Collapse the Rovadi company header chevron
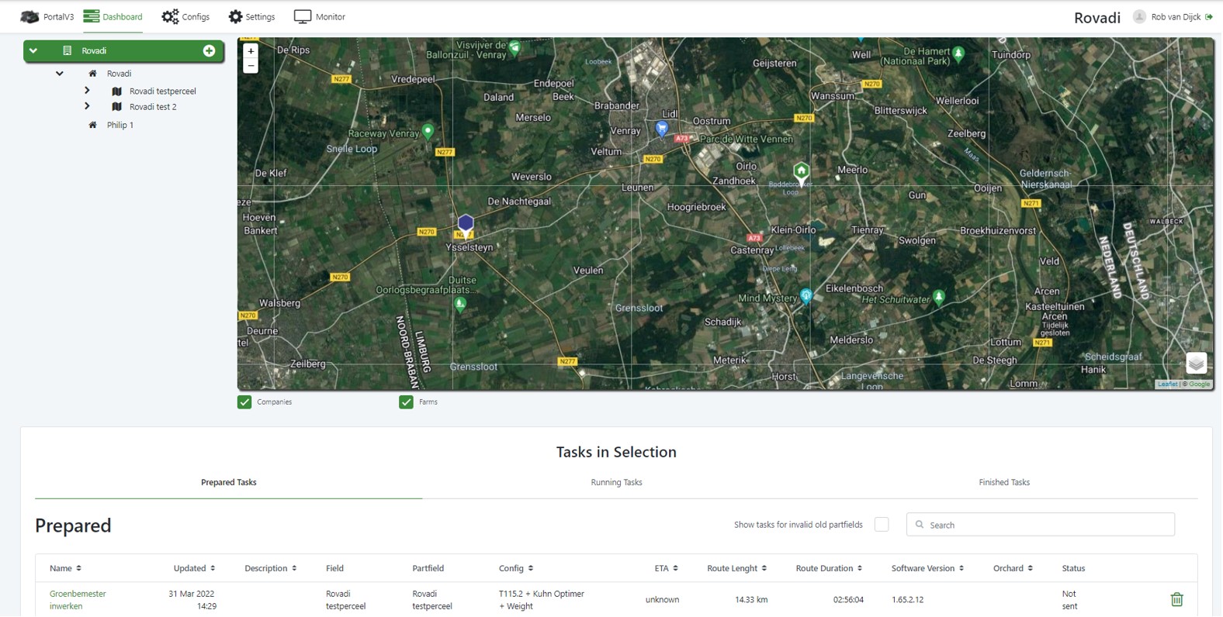1223x617 pixels. click(x=33, y=50)
